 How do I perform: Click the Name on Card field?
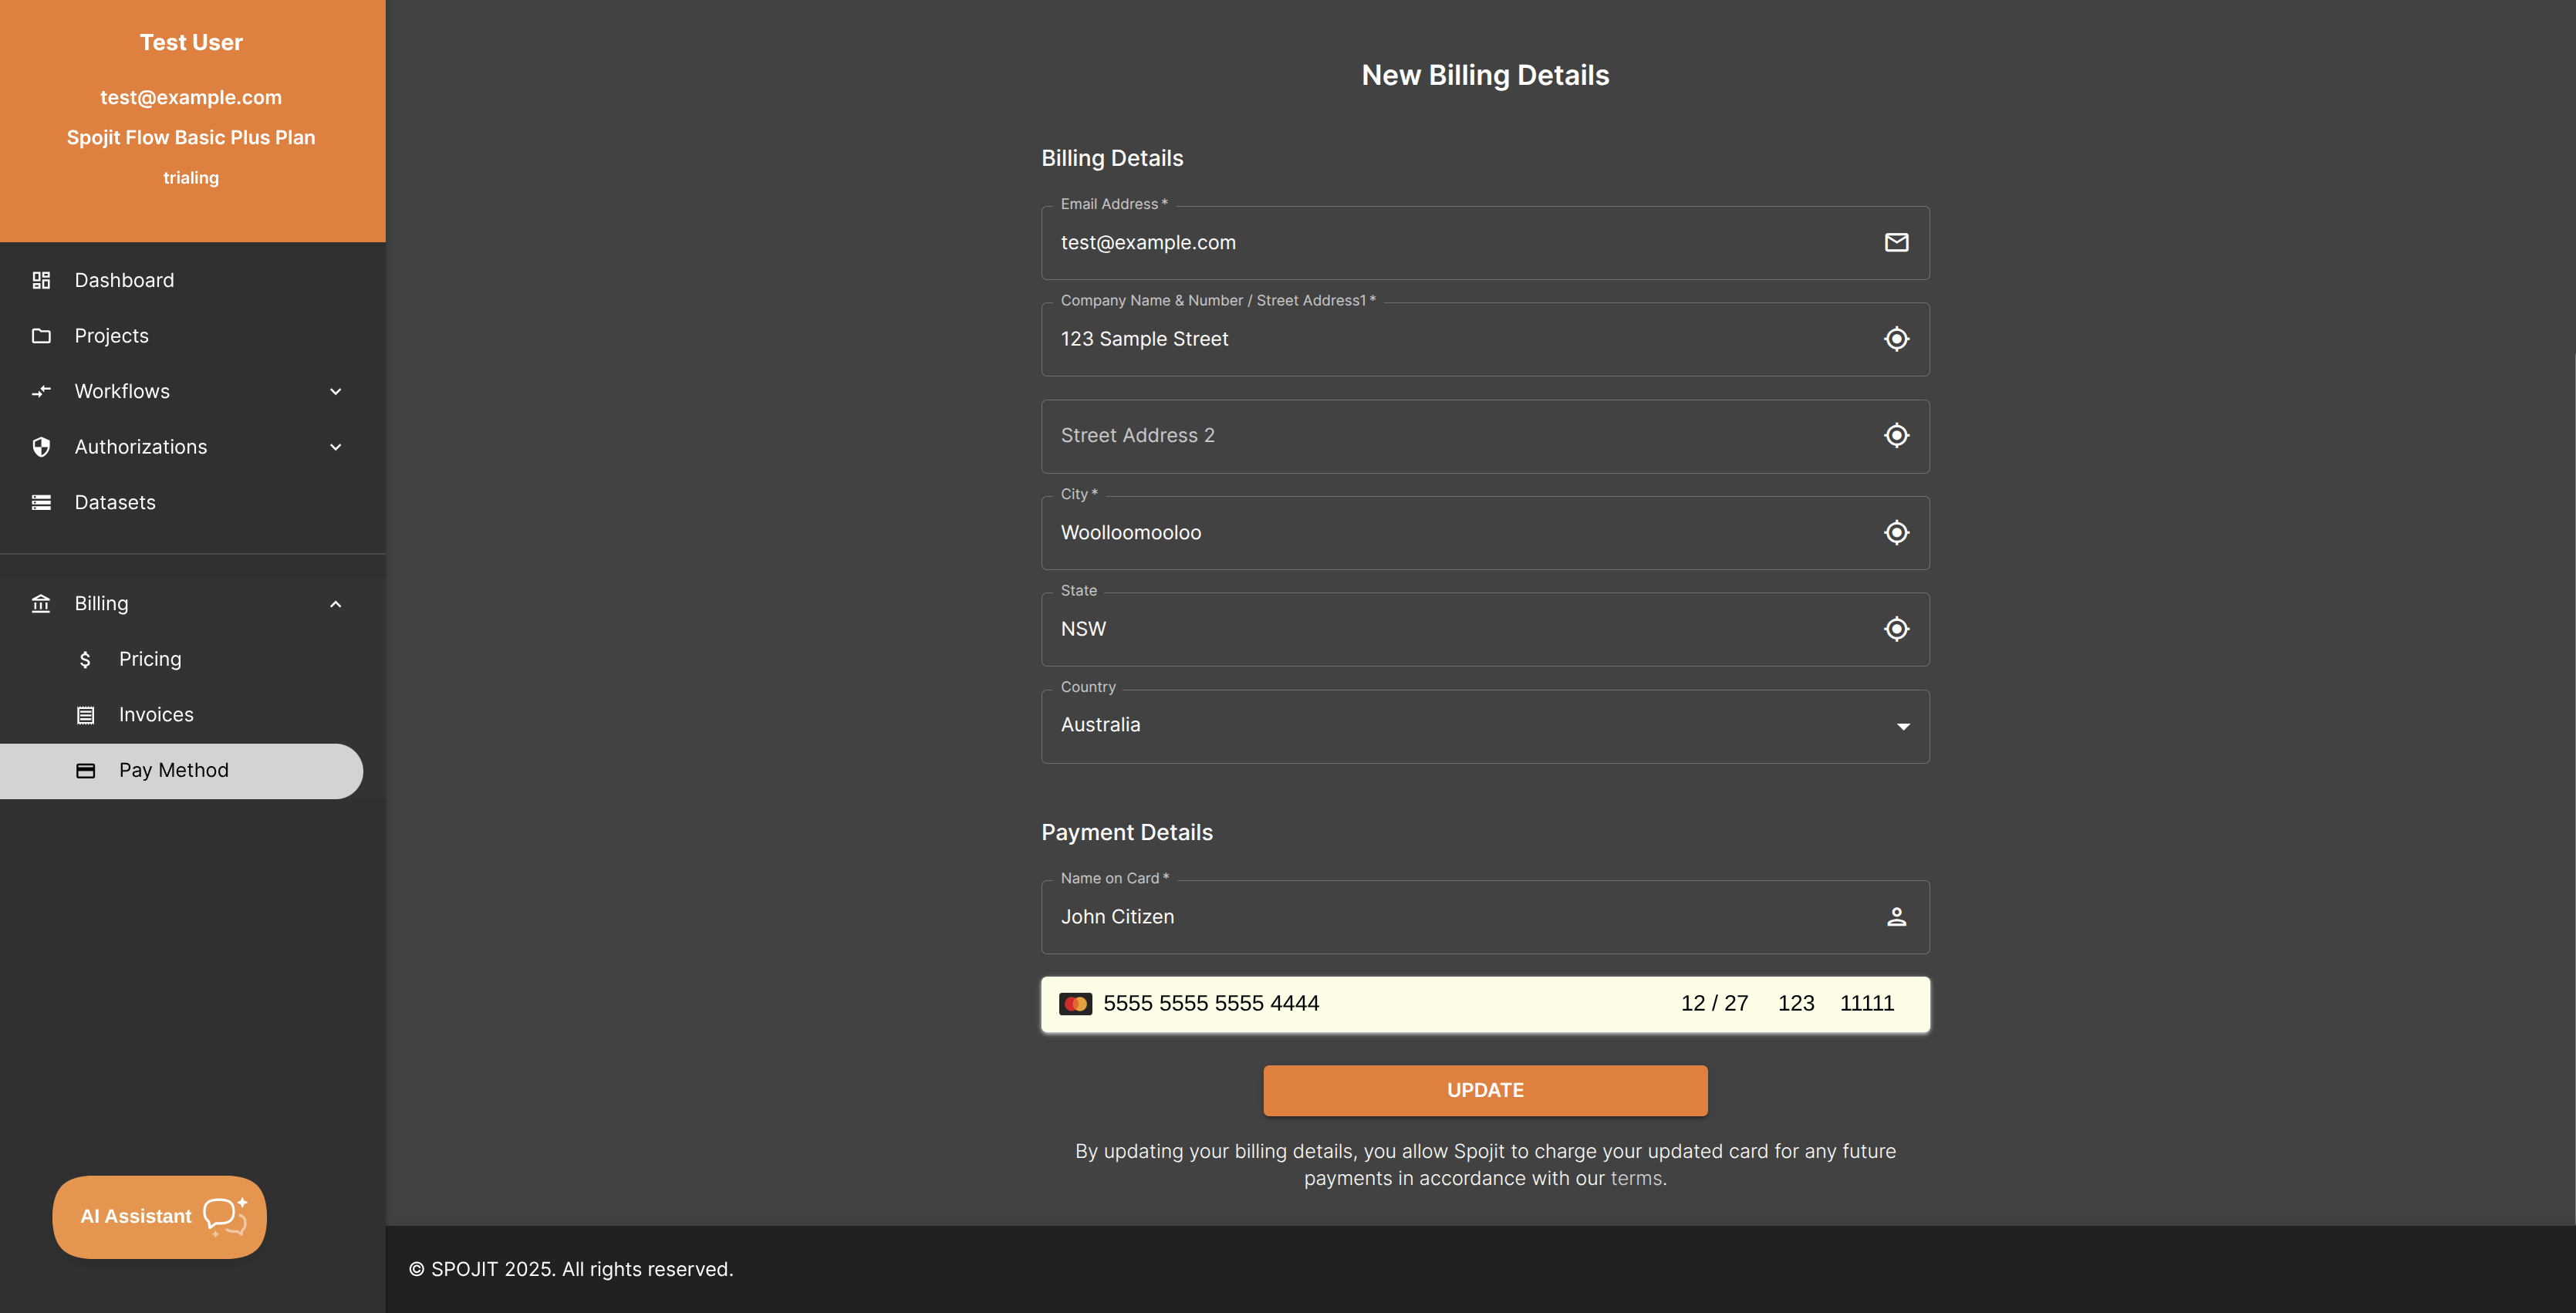(1485, 917)
